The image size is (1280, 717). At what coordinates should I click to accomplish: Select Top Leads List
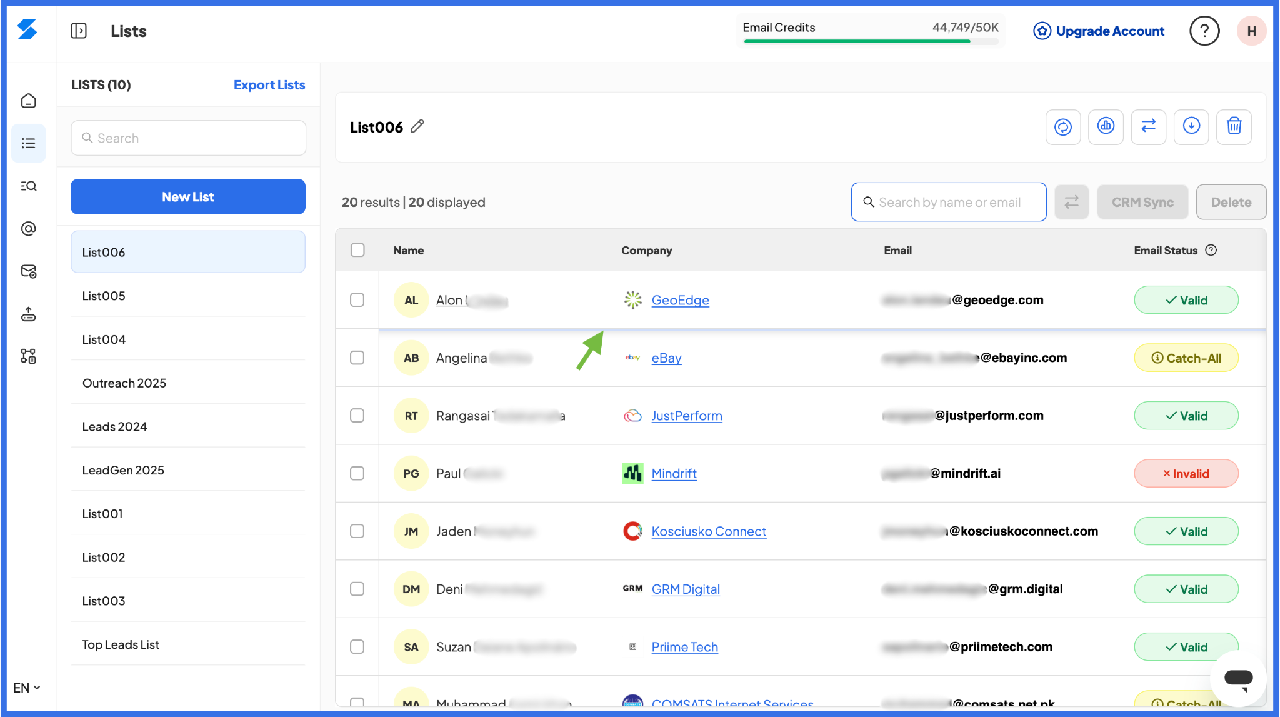(x=188, y=644)
